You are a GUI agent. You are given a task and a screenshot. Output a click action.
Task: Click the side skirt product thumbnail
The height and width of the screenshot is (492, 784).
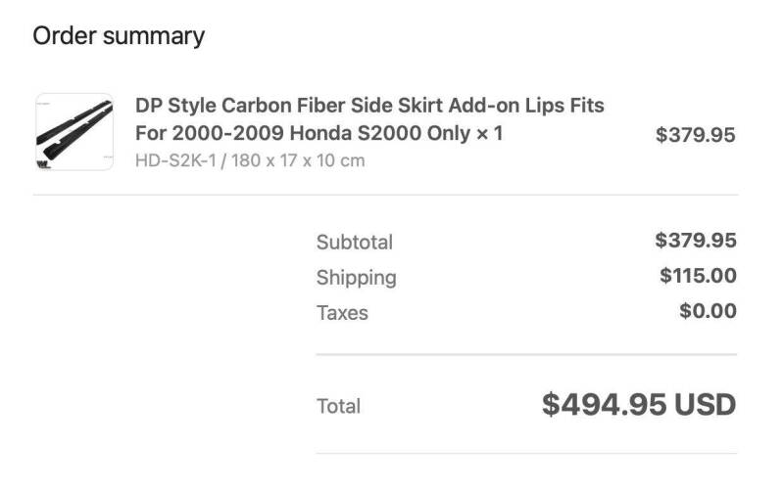74,132
